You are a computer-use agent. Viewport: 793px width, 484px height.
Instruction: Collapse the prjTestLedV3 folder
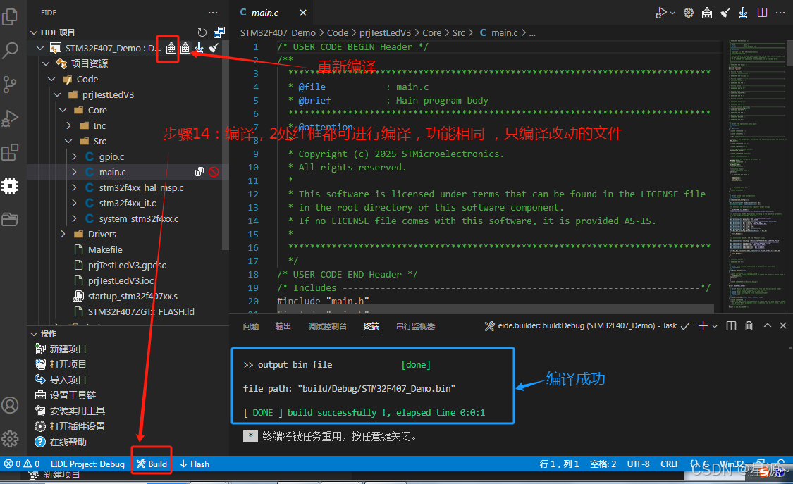pos(57,94)
